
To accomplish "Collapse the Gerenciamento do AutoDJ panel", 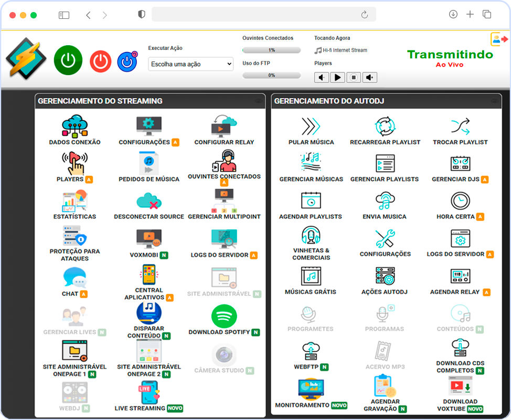I will (494, 101).
